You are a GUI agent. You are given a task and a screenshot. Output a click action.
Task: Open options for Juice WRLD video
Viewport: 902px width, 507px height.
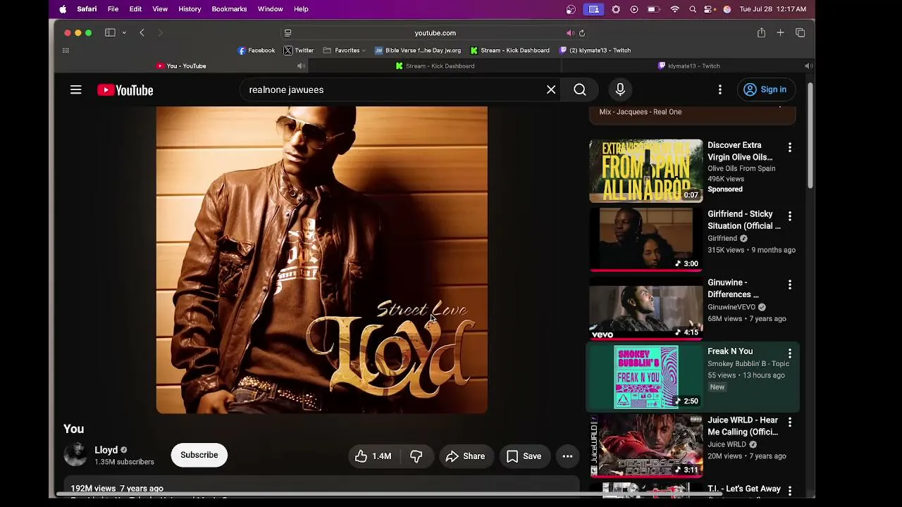(790, 422)
